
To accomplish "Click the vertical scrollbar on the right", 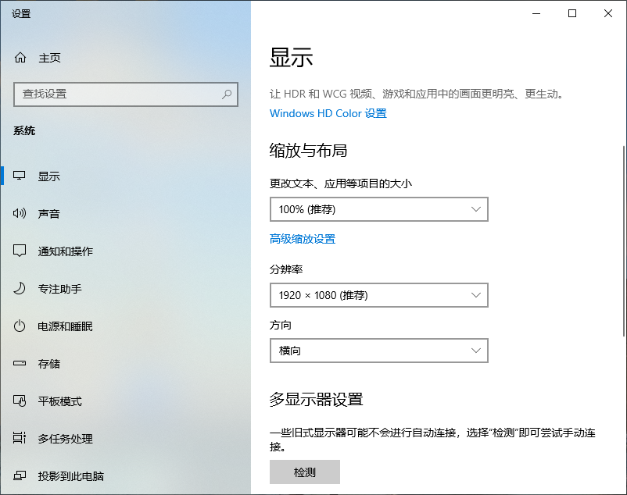I will 623,242.
